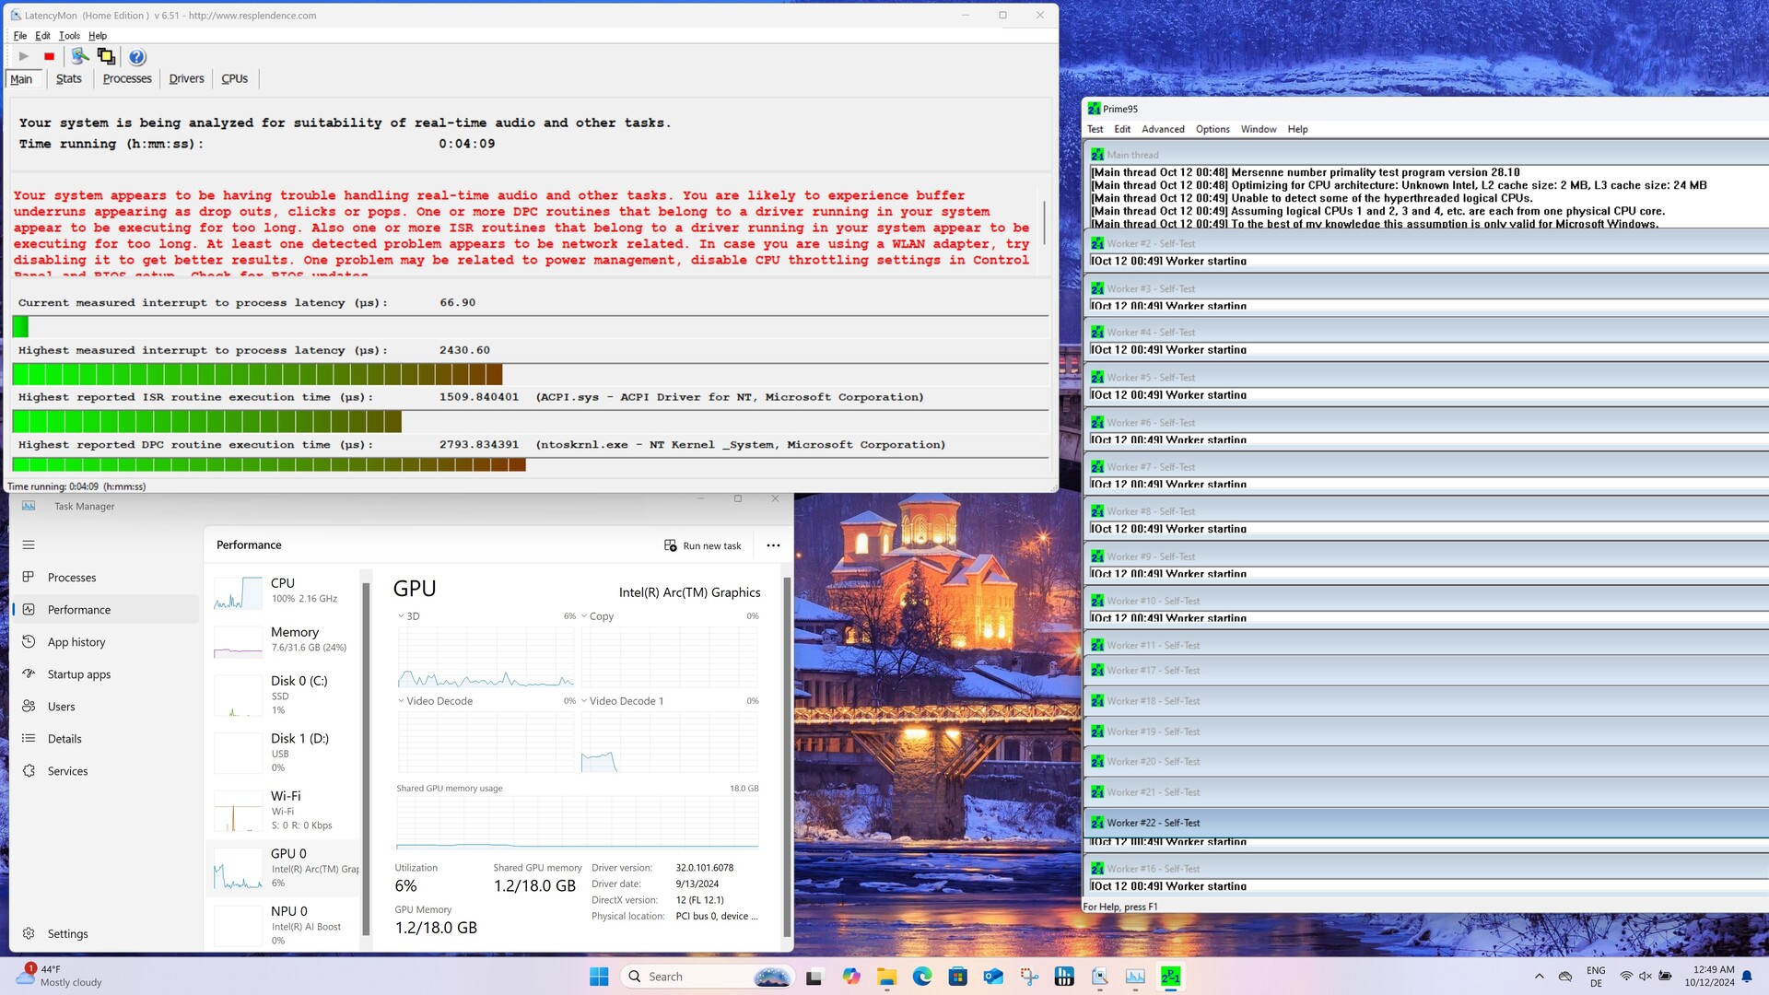
Task: Click the LatencyMon help question-mark icon
Action: click(136, 57)
